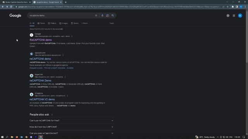
Task: Start voice search with the microphone icon
Action: pyautogui.click(x=102, y=15)
